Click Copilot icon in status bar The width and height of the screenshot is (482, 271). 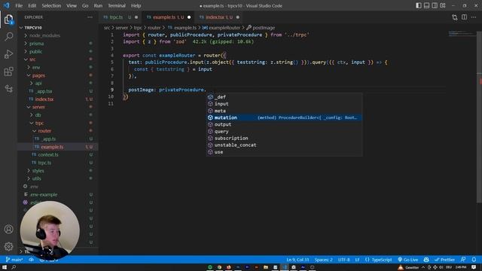(426, 260)
